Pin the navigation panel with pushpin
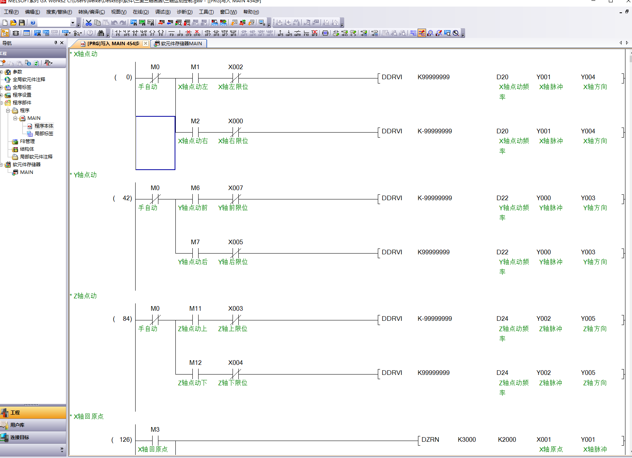Screen dimensions: 632x458 click(x=56, y=43)
